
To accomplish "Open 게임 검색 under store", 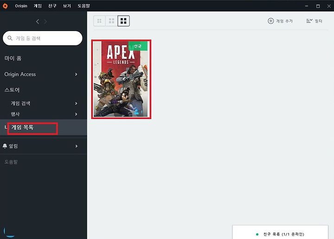I will pos(20,103).
